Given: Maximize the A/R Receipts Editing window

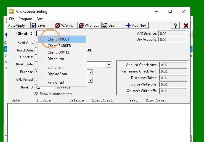Looking at the screenshot, I should click(170, 11).
